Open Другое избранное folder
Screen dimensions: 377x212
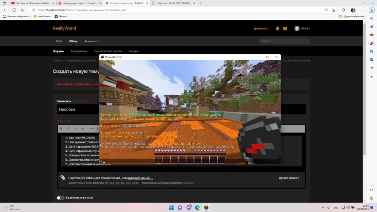click(x=351, y=17)
